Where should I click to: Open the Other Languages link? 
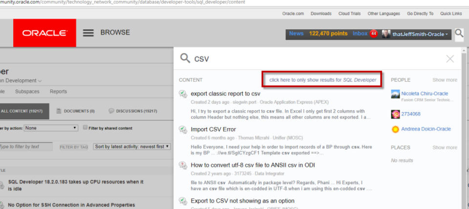(x=384, y=14)
